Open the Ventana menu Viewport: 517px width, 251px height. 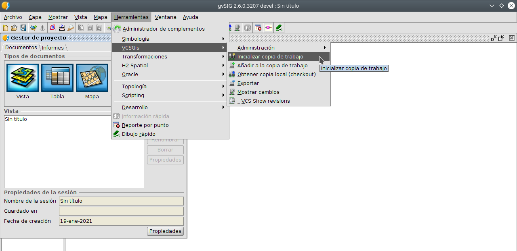(x=166, y=17)
